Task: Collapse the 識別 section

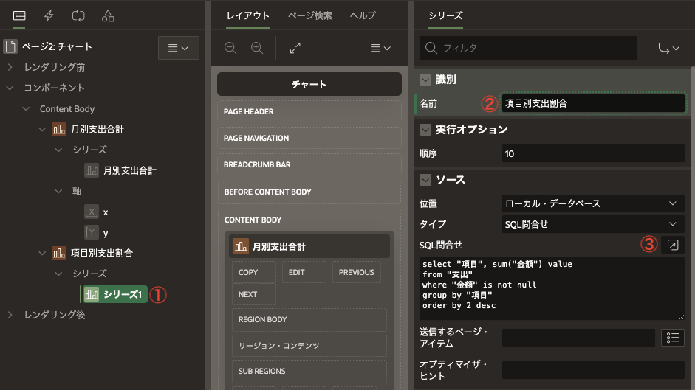Action: (425, 80)
